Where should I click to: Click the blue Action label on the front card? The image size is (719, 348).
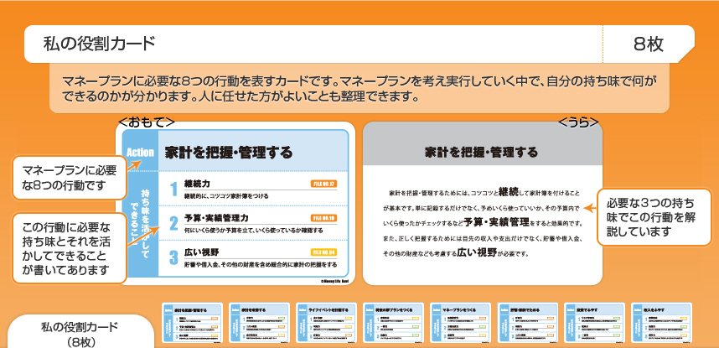[x=139, y=152]
